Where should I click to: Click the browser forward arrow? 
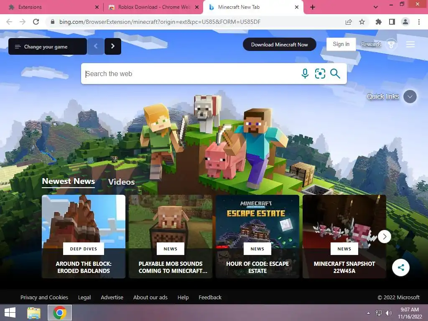coord(23,22)
